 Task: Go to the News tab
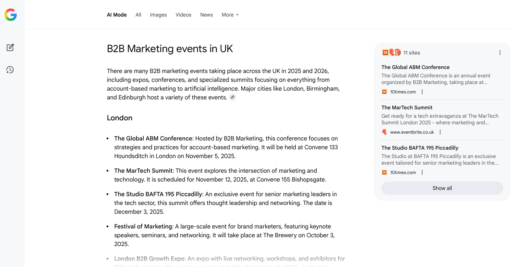click(x=206, y=15)
